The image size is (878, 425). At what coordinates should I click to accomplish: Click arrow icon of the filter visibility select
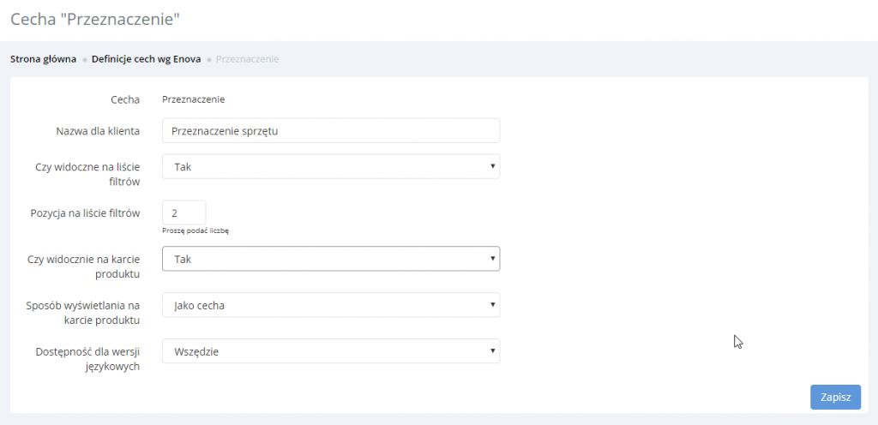492,166
